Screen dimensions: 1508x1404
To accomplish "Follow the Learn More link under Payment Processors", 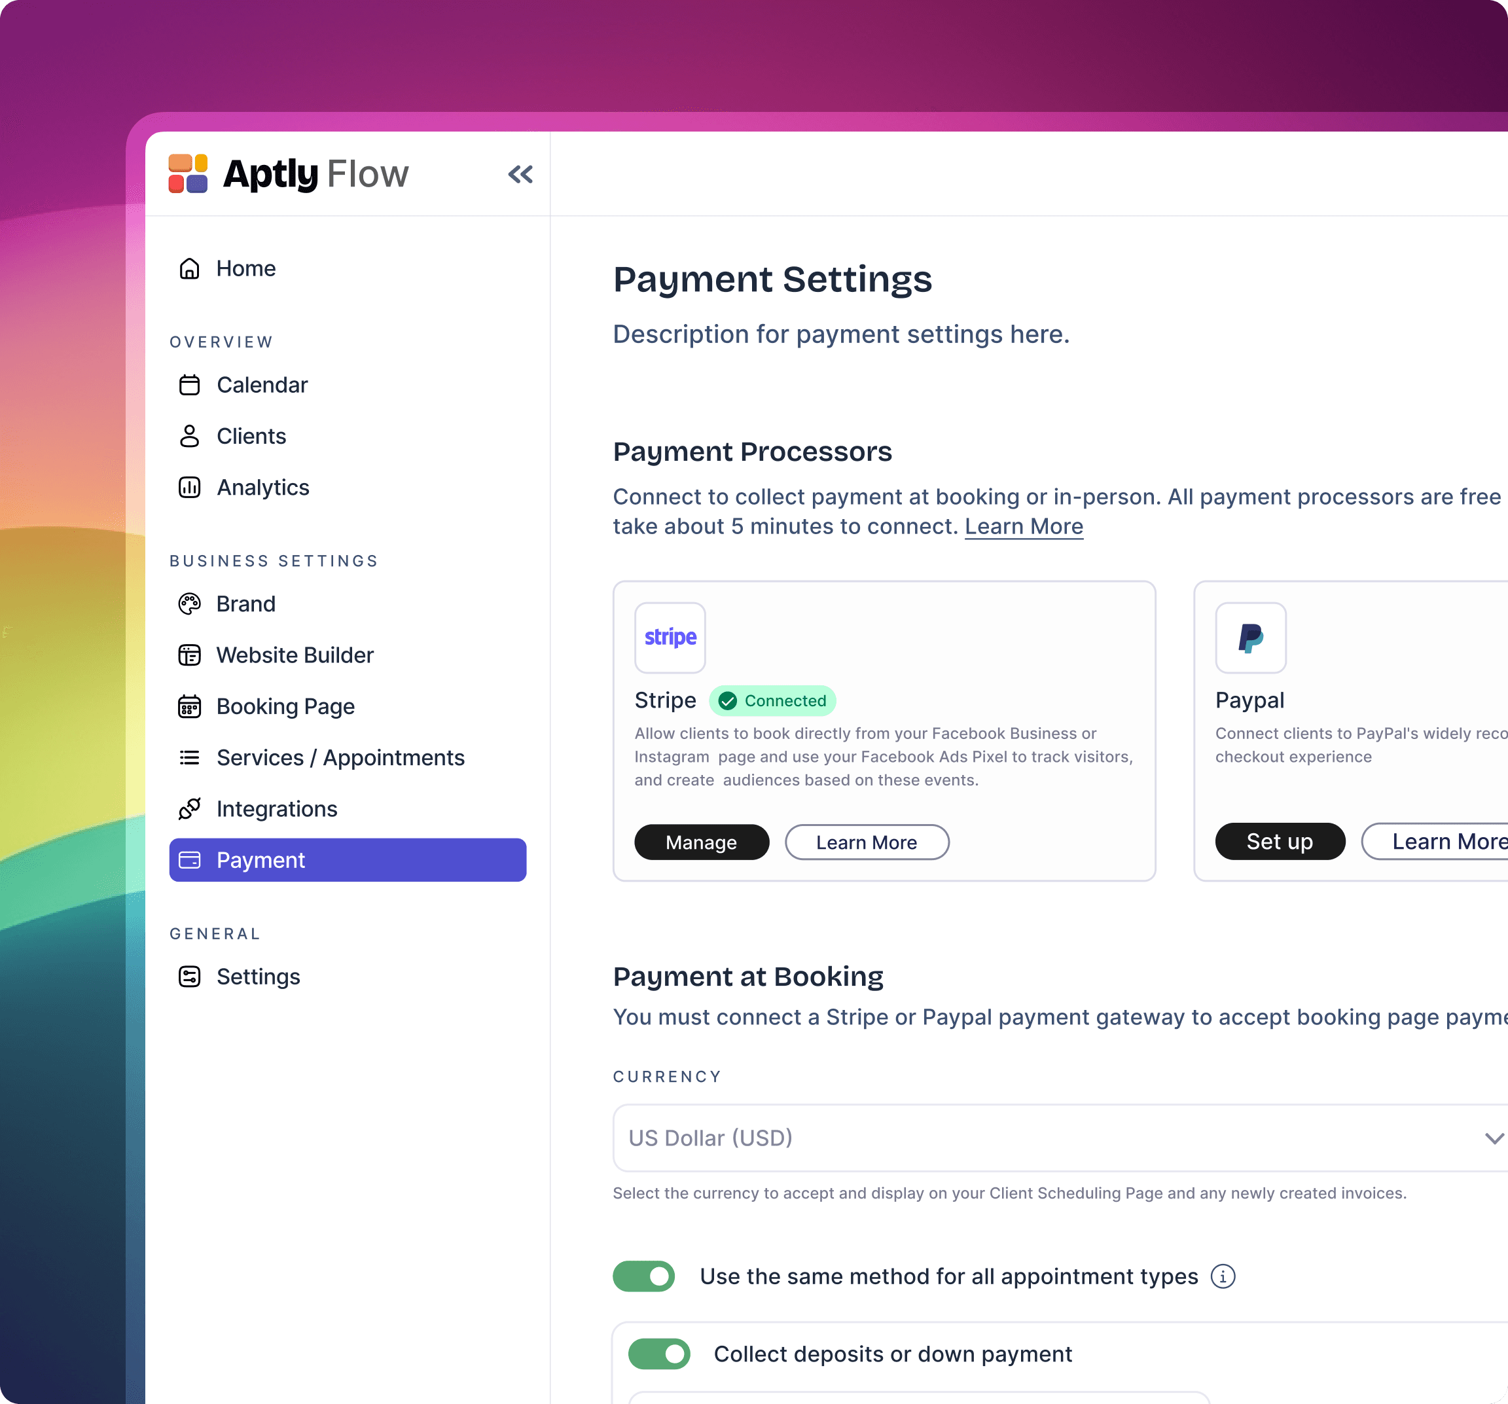I will pyautogui.click(x=1023, y=526).
